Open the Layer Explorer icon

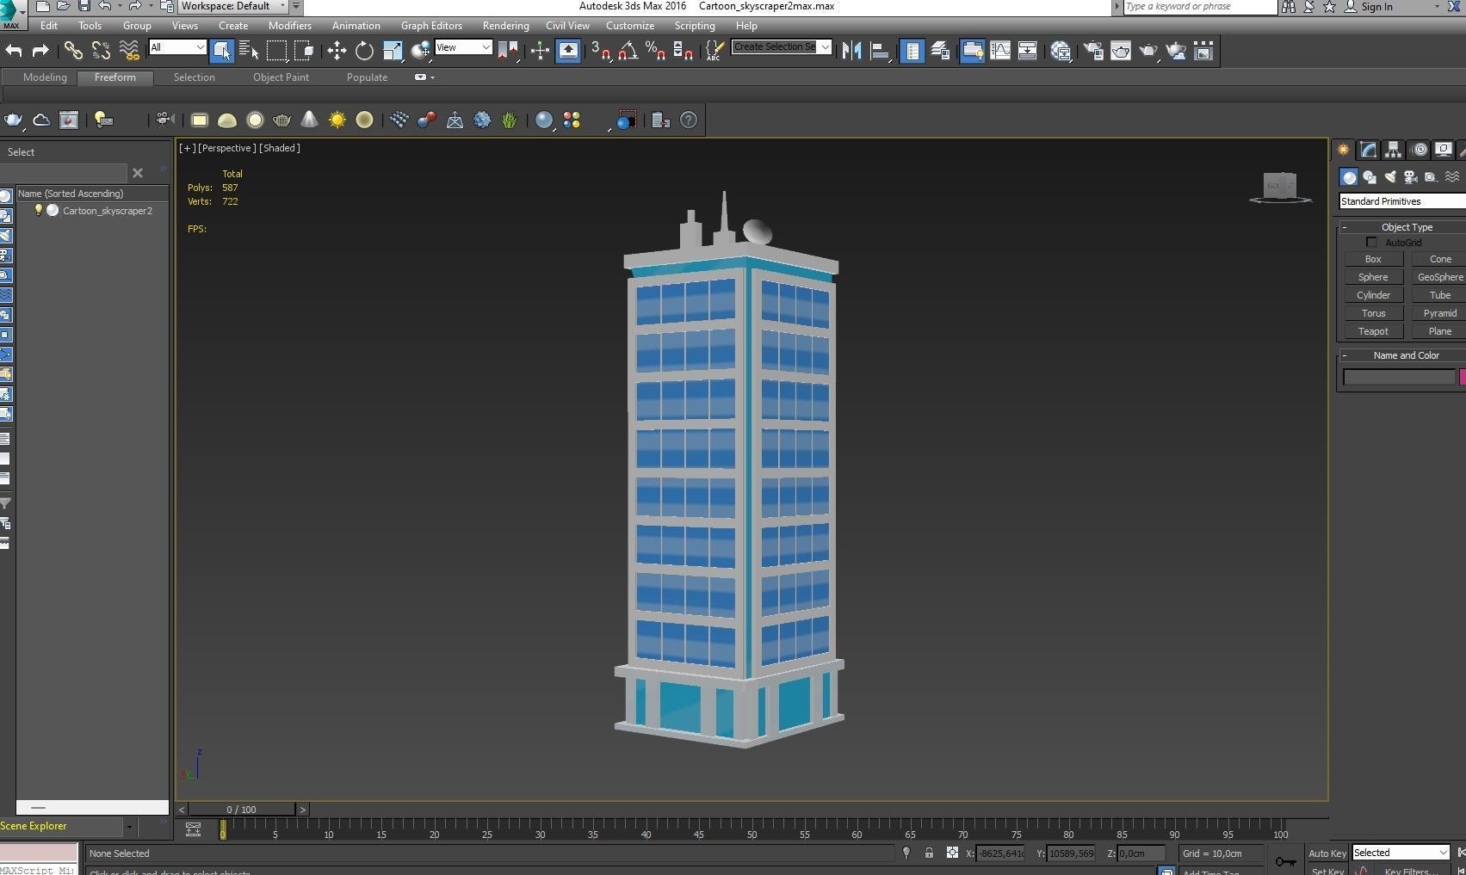[x=940, y=51]
